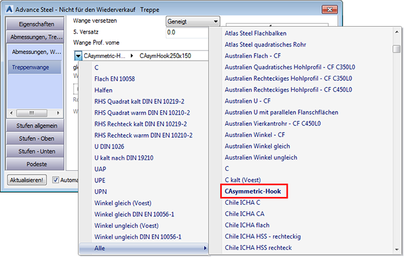Toggle the Automatic update checkbox
The height and width of the screenshot is (257, 405).
tap(55, 180)
